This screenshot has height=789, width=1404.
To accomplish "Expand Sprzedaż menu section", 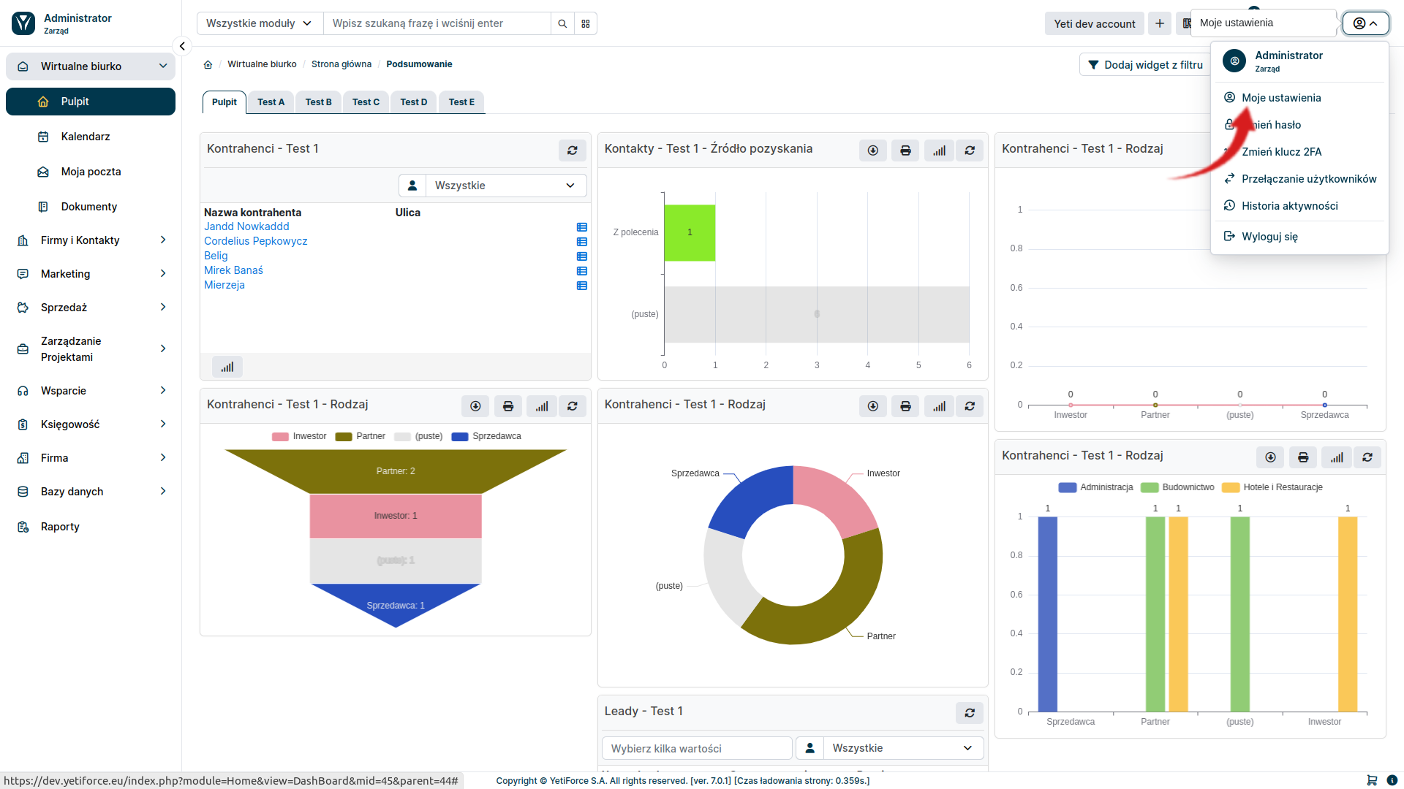I will coord(91,308).
